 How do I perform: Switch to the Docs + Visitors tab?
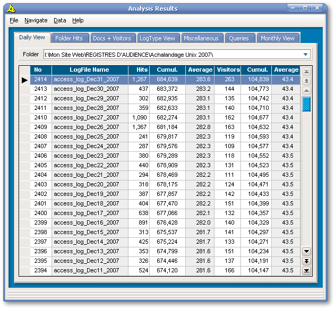[x=111, y=38]
